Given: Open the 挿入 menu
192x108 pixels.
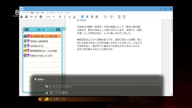Looking at the screenshot, I should (x=43, y=13).
